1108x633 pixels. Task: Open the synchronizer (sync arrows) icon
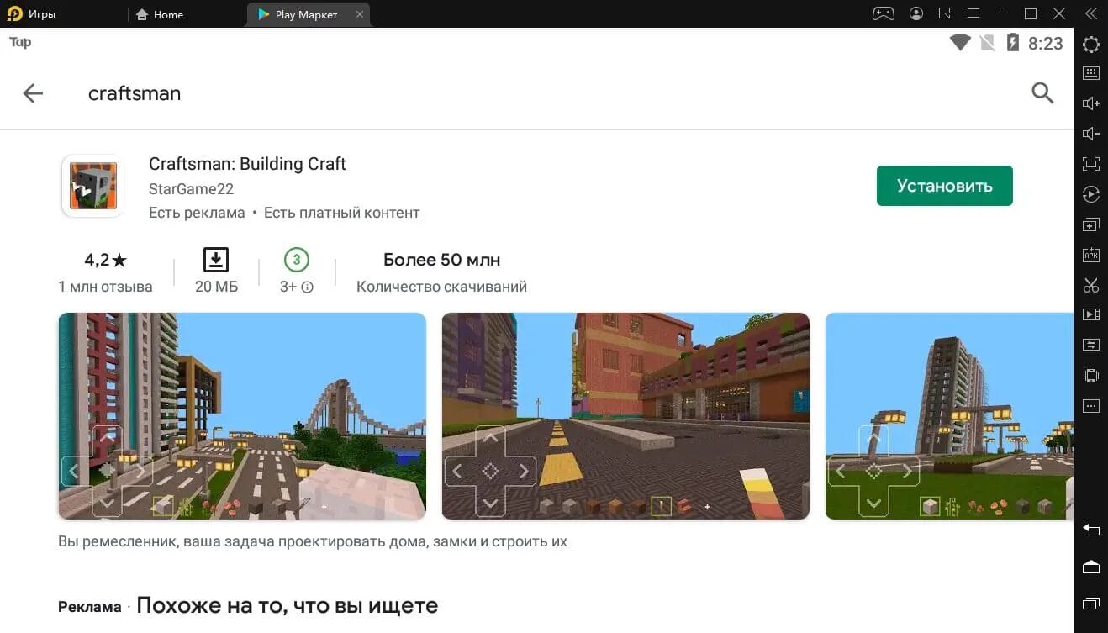(x=1090, y=345)
